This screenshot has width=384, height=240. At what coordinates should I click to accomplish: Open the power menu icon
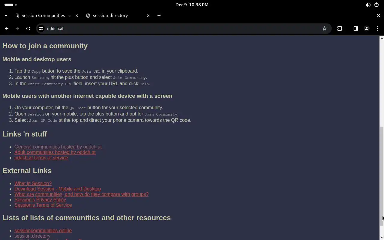click(x=376, y=5)
